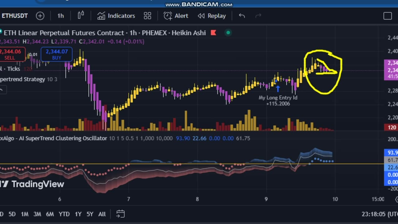This screenshot has width=398, height=224.
Task: Add symbol with plus circle icon
Action: point(40,16)
